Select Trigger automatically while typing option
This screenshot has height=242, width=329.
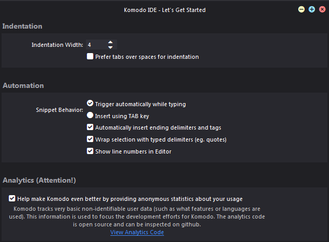tap(90, 104)
